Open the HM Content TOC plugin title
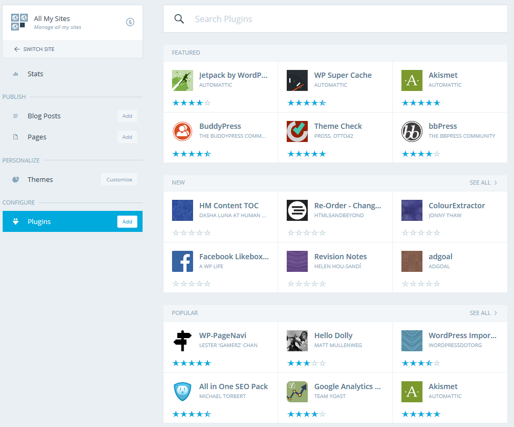Image resolution: width=514 pixels, height=427 pixels. click(229, 206)
